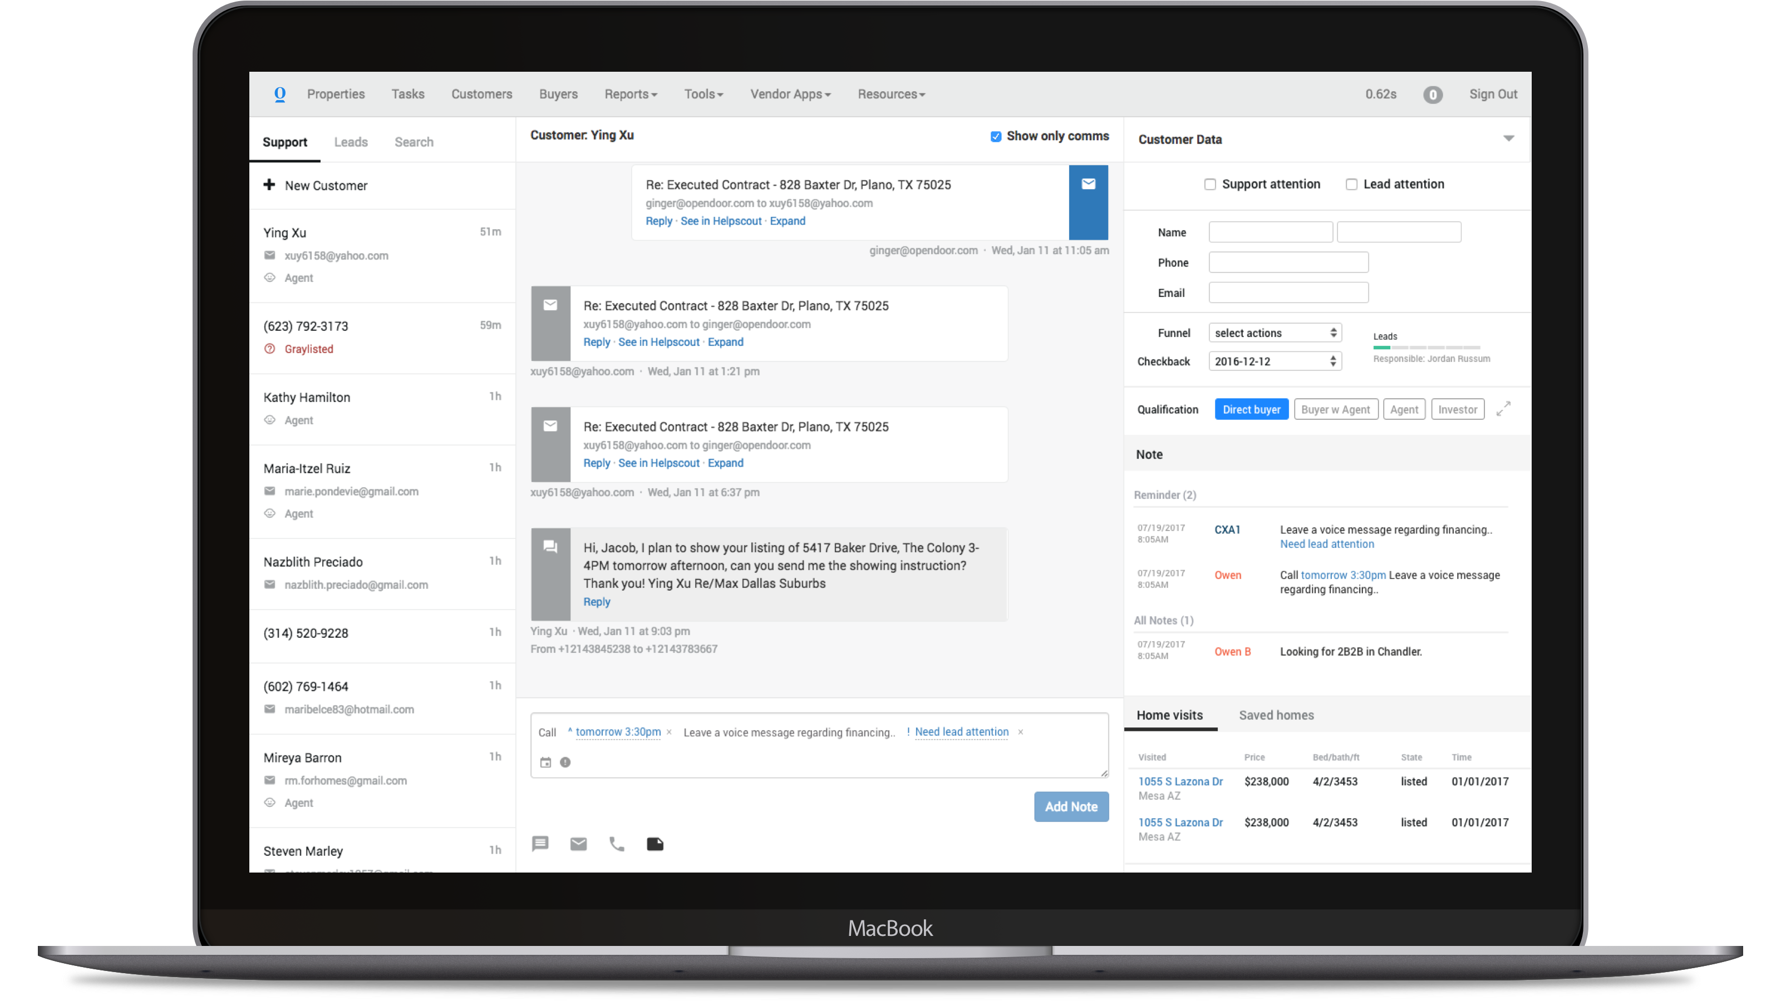
Task: Switch to the Saved homes tab
Action: coord(1276,715)
